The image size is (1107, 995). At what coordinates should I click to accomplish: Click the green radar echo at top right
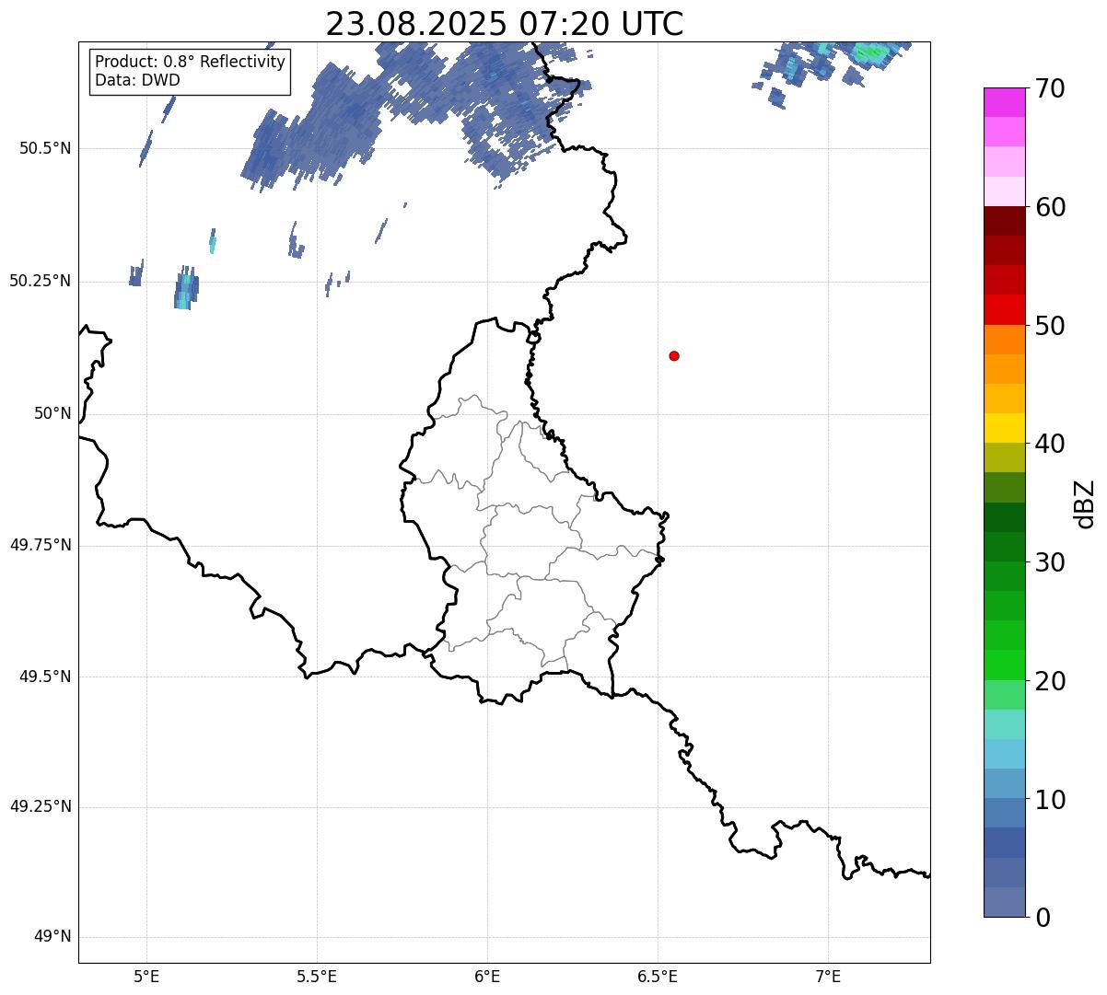(x=870, y=52)
